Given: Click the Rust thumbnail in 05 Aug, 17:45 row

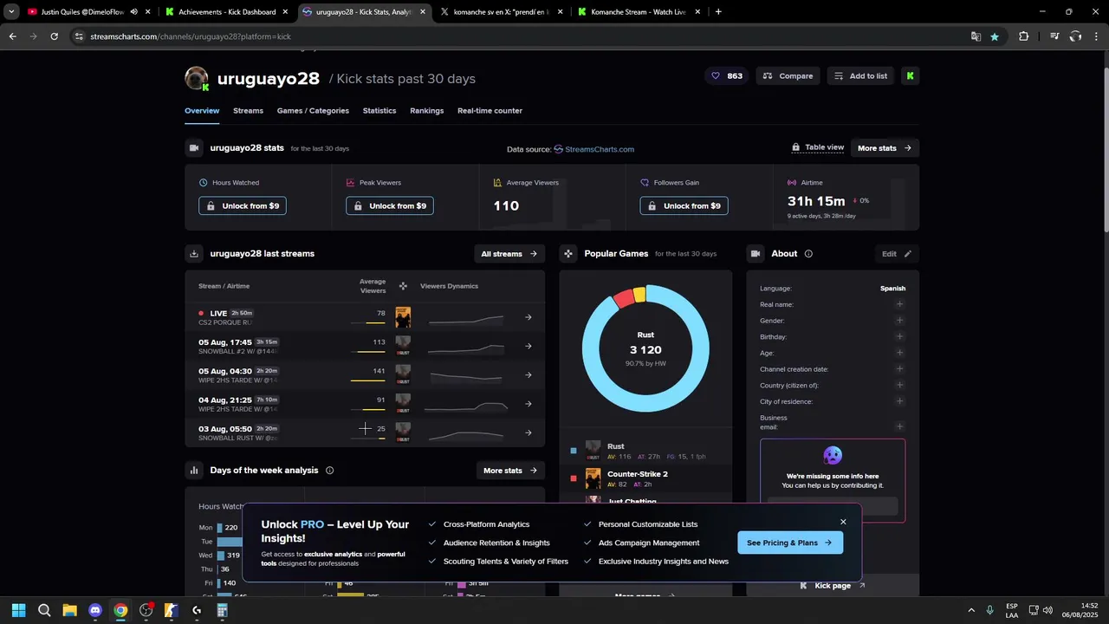Looking at the screenshot, I should [403, 347].
